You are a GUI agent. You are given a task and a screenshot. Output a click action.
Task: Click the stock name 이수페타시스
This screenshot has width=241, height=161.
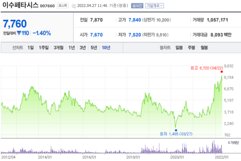20,5
